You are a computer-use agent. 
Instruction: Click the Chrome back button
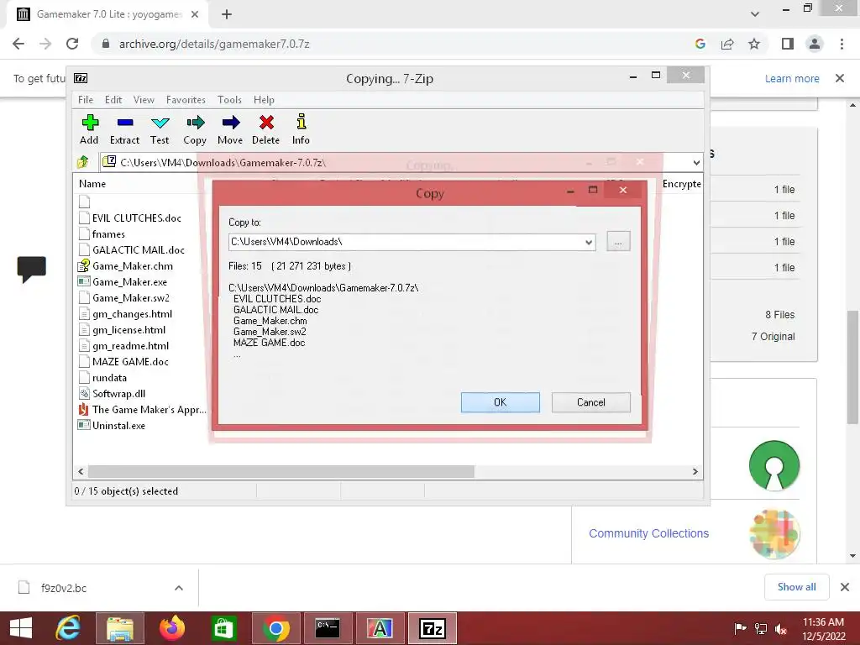[x=18, y=44]
